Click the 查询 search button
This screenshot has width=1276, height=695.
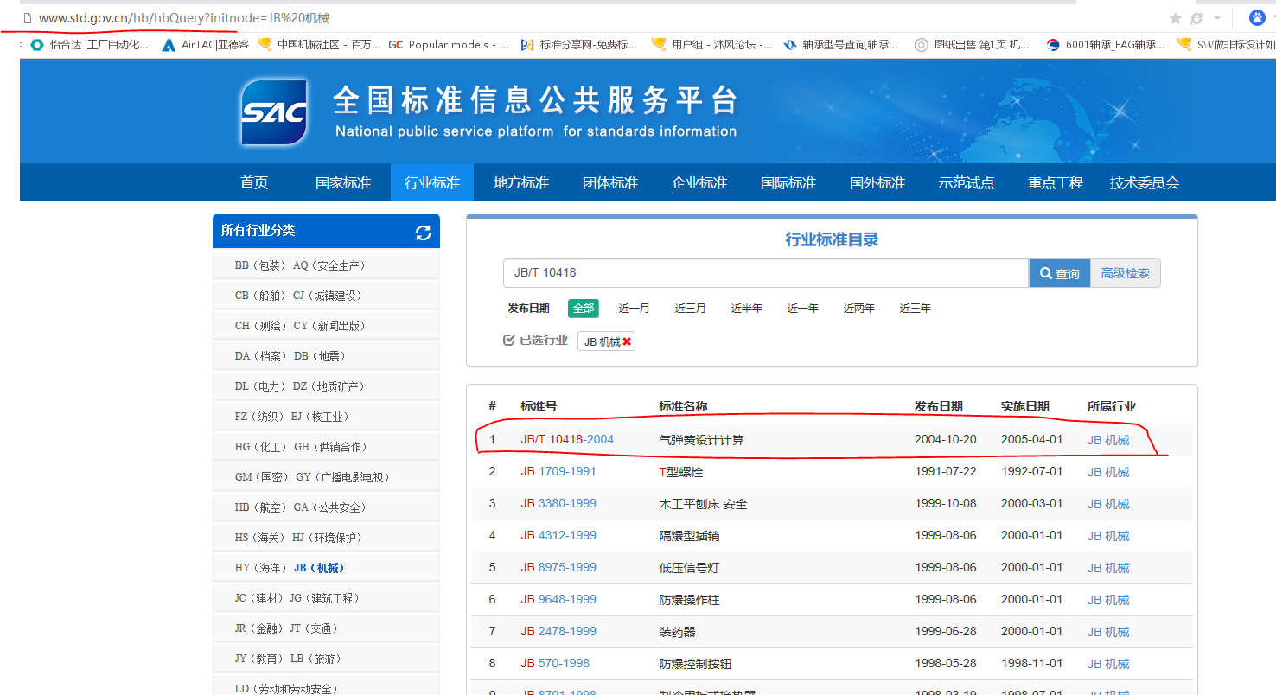tap(1059, 273)
